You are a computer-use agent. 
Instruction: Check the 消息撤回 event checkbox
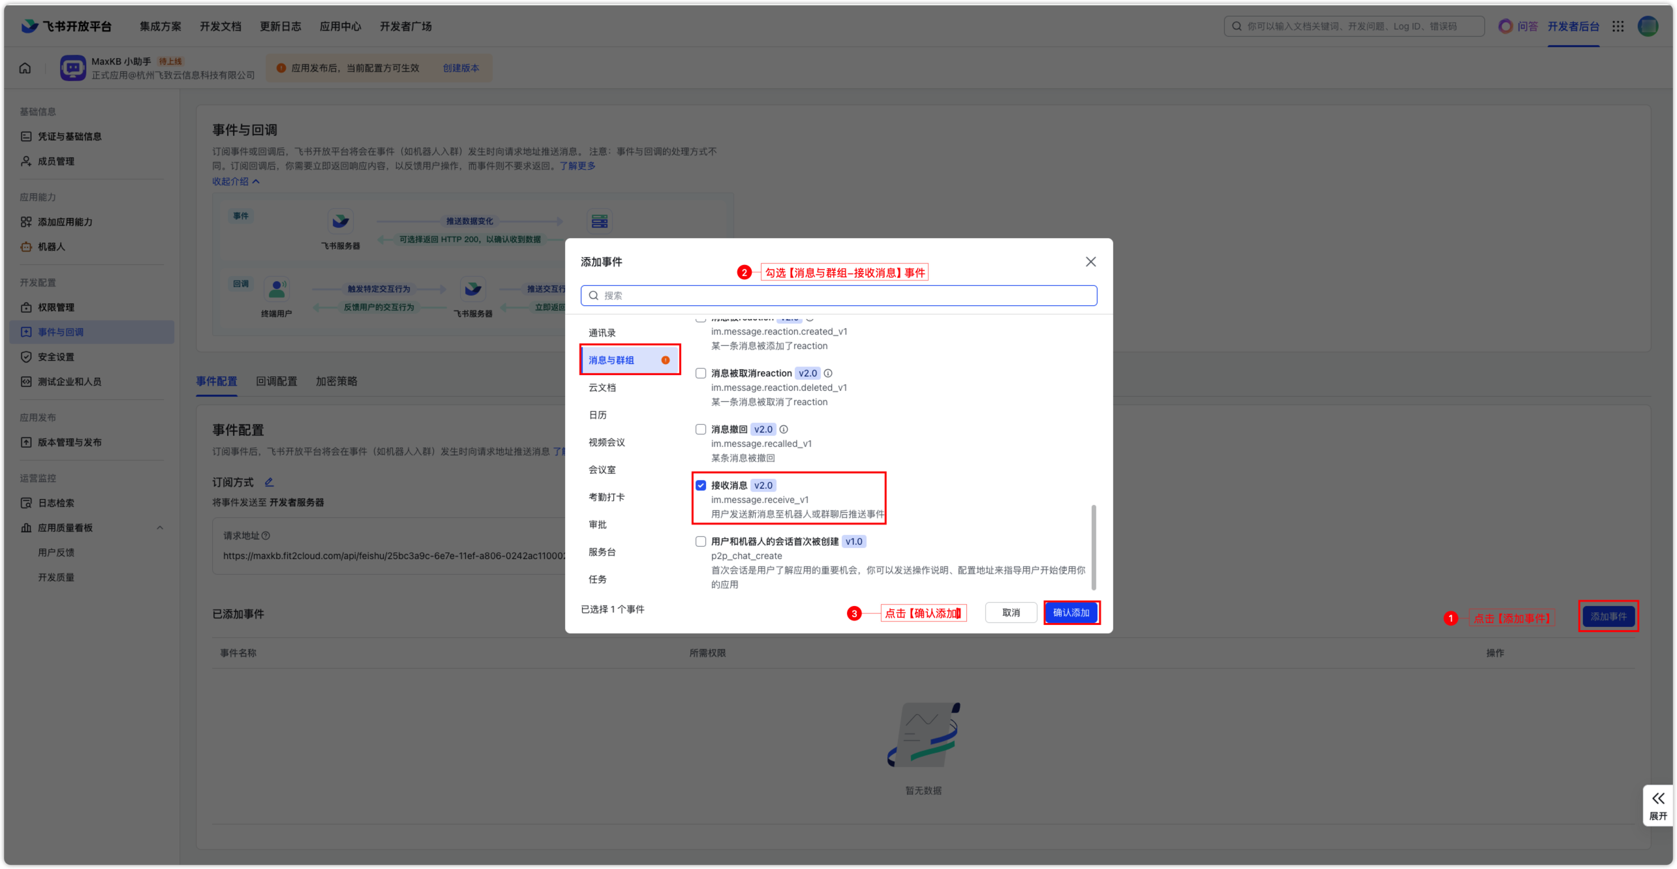(701, 429)
